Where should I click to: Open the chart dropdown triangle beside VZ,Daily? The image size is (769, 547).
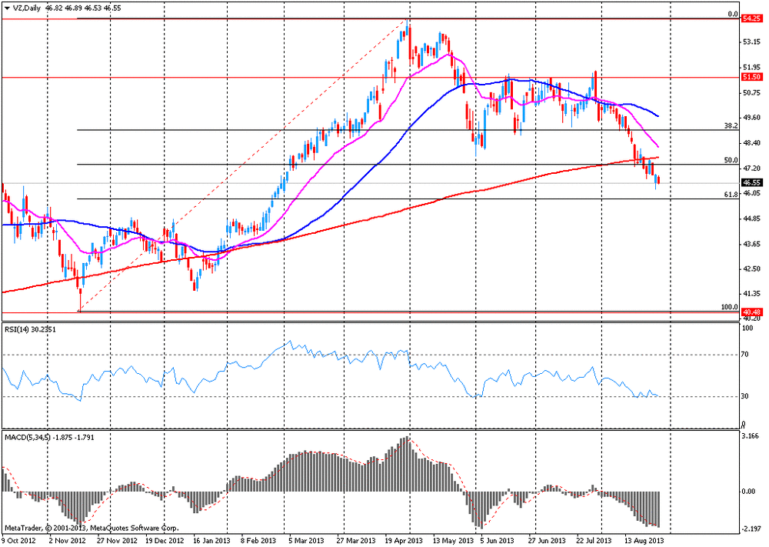coord(7,8)
